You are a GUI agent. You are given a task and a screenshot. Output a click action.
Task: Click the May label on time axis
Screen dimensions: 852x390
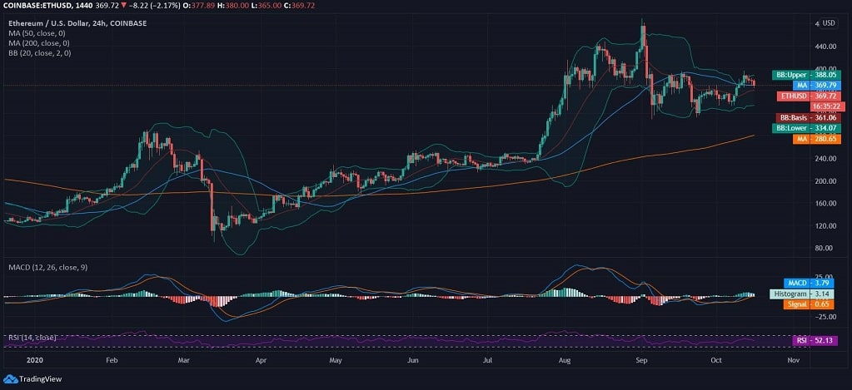tap(336, 359)
